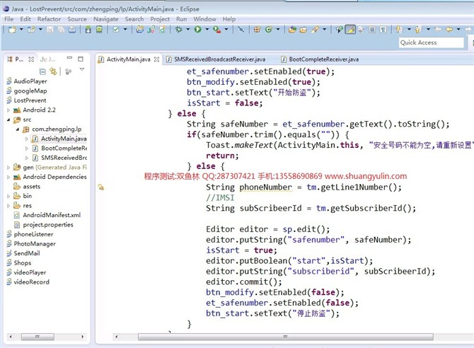
Task: Select the JUnit view tab
Action: [48, 59]
